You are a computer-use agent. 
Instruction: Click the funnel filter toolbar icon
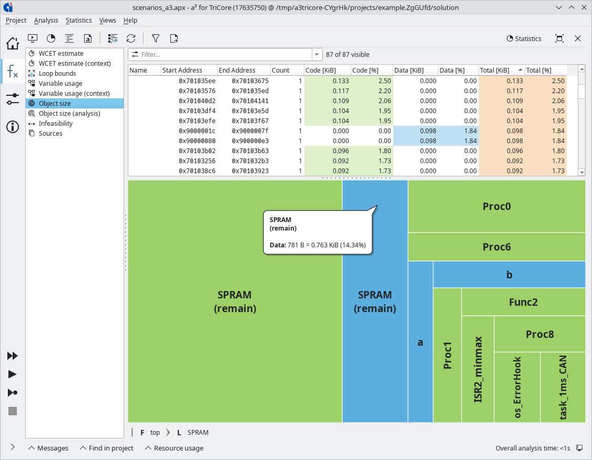pyautogui.click(x=156, y=38)
